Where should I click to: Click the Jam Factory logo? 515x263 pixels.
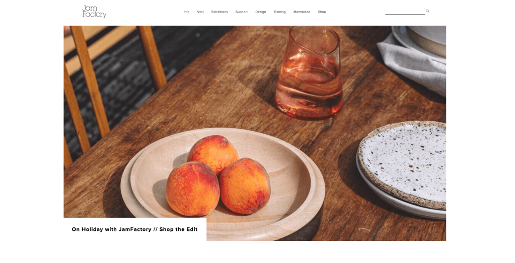tap(94, 12)
